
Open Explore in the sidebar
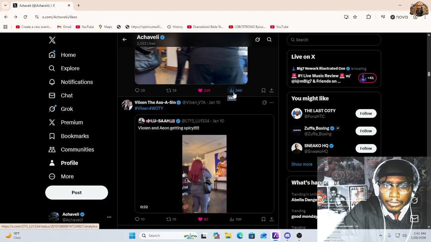64,68
